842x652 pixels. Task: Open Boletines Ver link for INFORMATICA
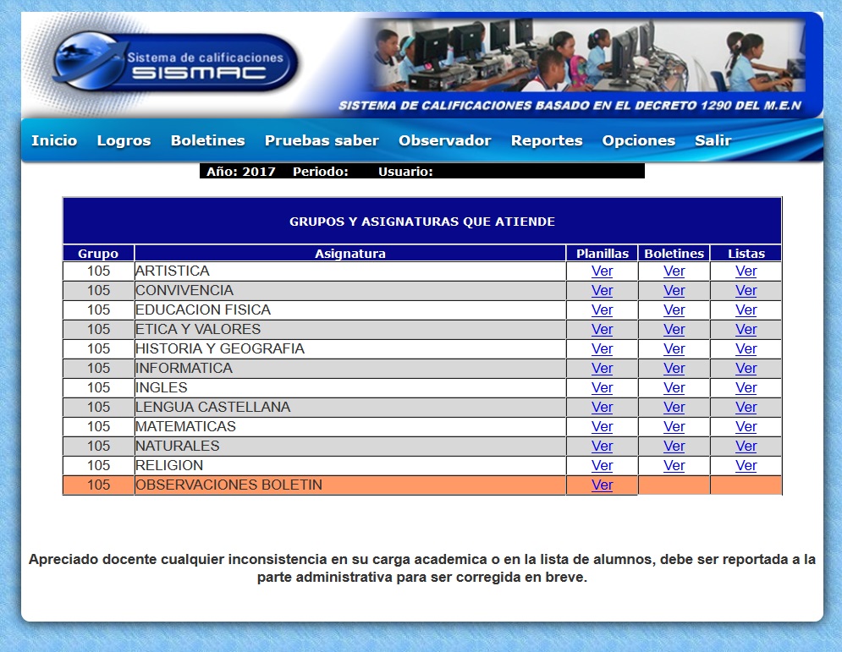674,368
